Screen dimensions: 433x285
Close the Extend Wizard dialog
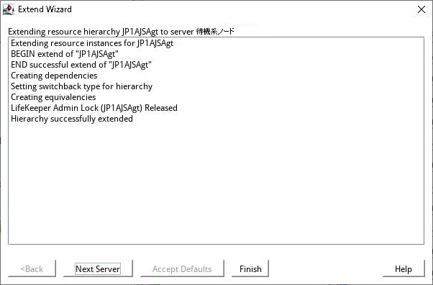pos(421,9)
